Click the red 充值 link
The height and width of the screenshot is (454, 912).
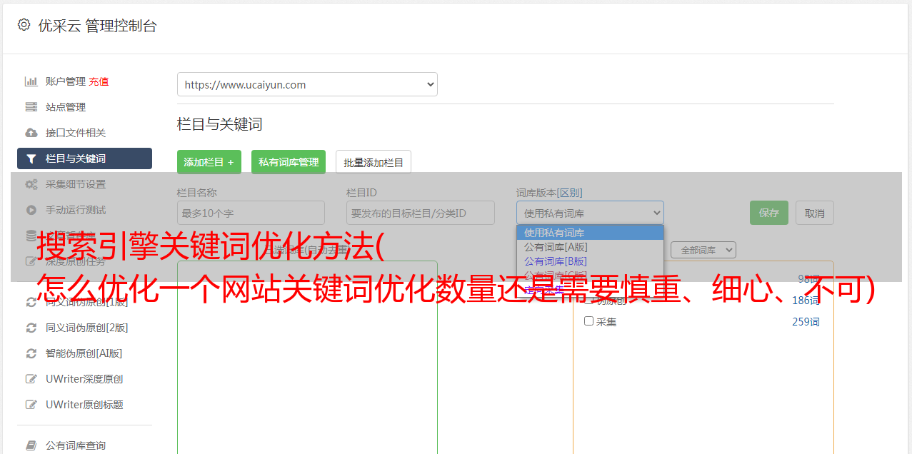(99, 81)
